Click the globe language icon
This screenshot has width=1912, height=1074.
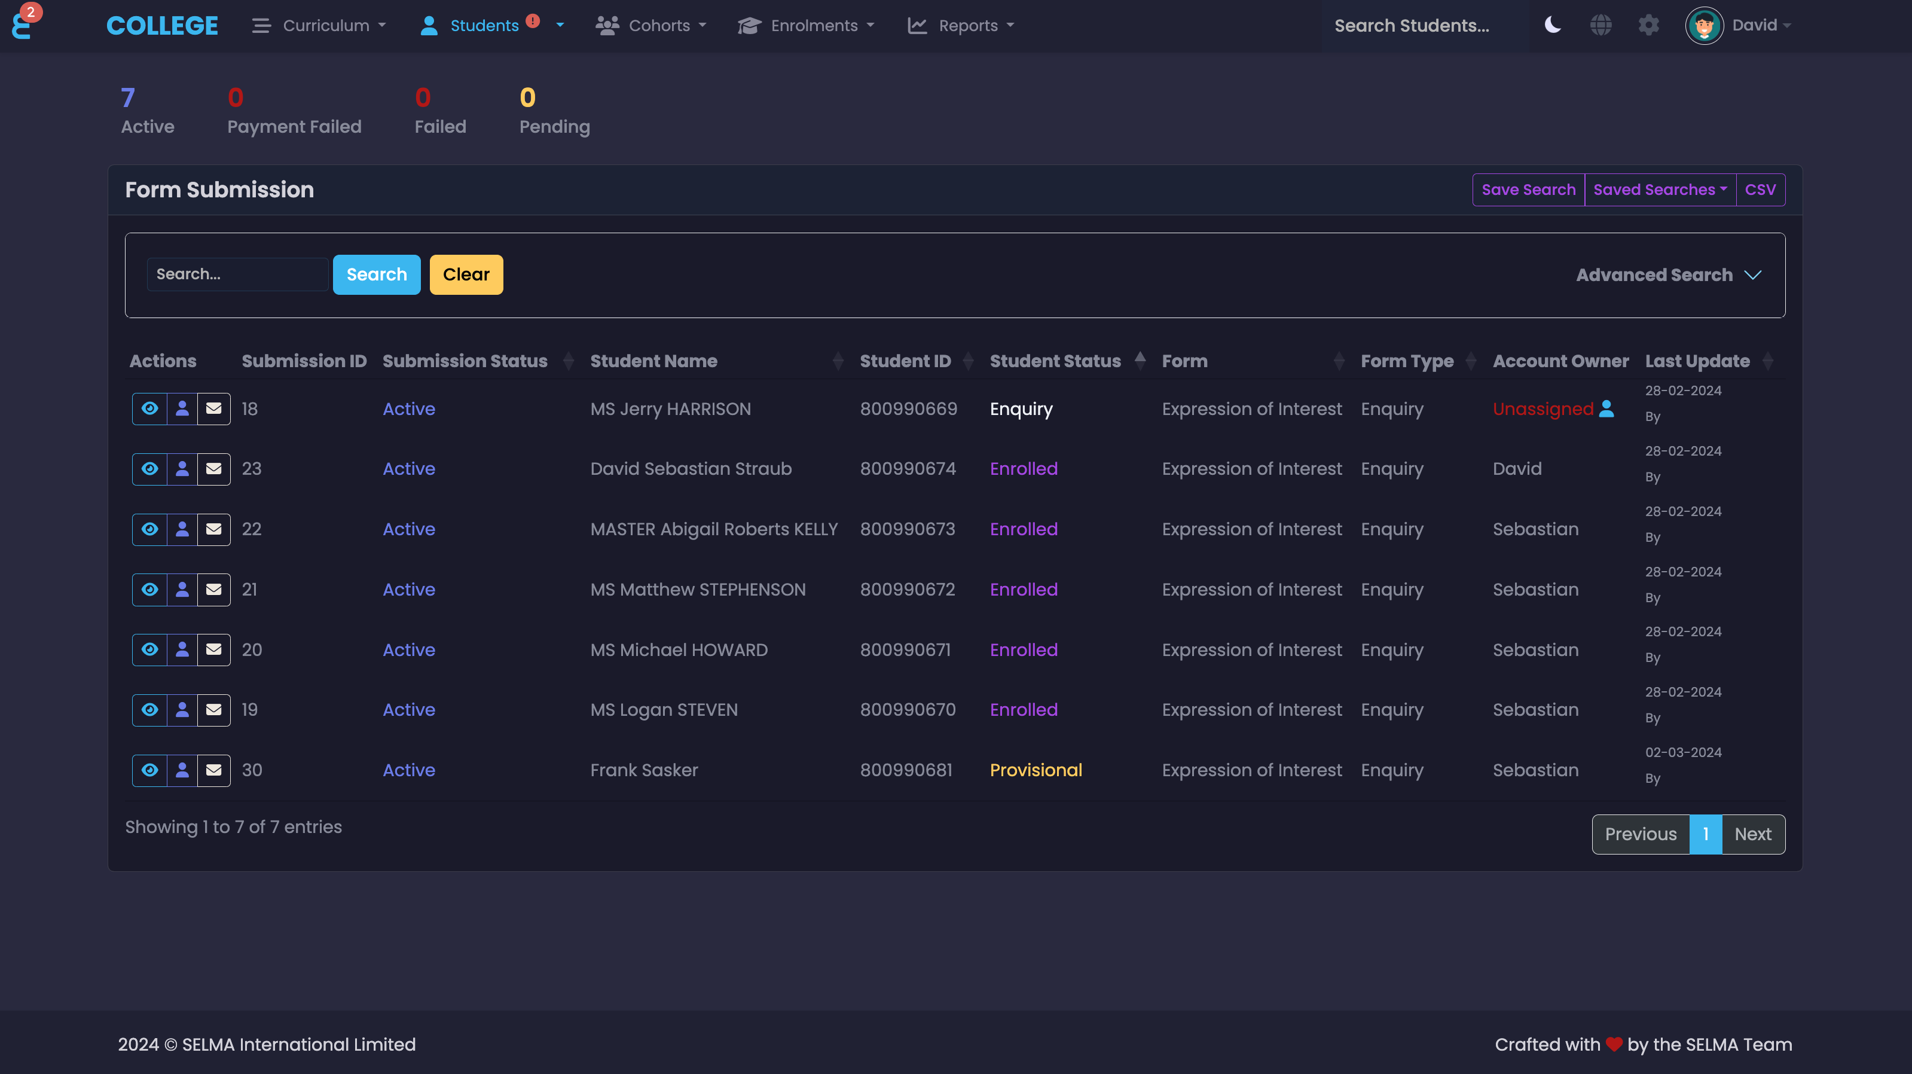(1601, 25)
